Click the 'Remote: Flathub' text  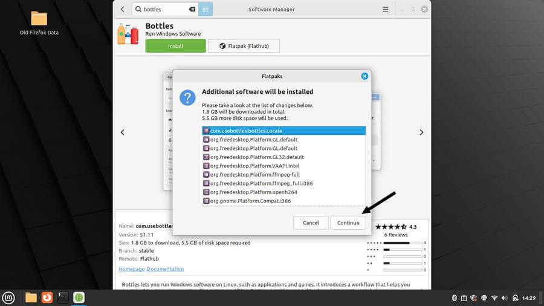(x=139, y=258)
